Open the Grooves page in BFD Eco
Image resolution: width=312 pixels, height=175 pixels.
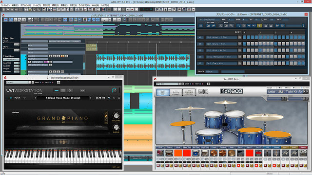click(x=189, y=92)
